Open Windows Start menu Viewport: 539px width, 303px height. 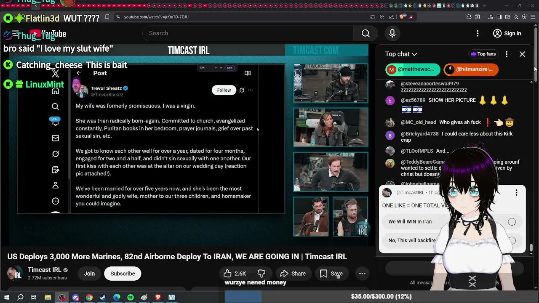pos(6,297)
